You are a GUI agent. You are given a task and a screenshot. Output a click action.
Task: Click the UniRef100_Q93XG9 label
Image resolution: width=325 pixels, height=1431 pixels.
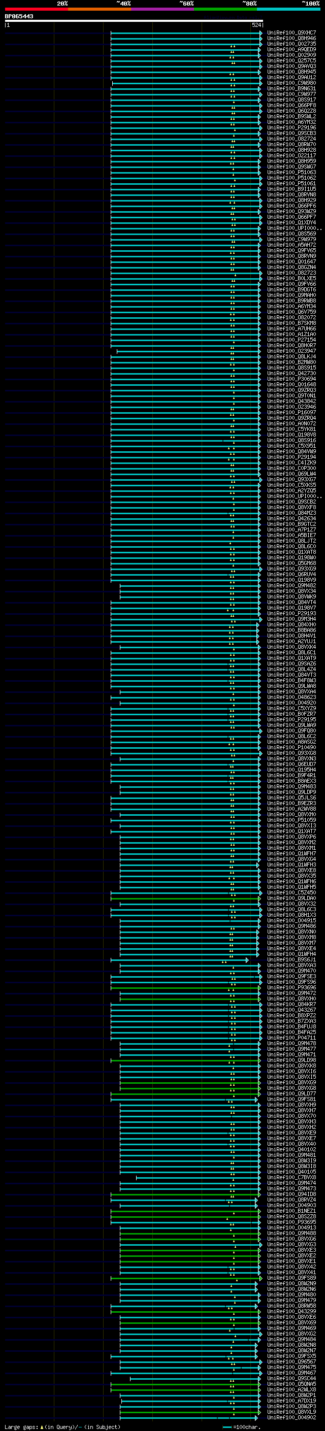291,569
